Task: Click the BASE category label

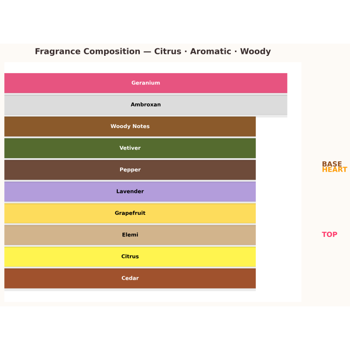Action: click(x=332, y=164)
